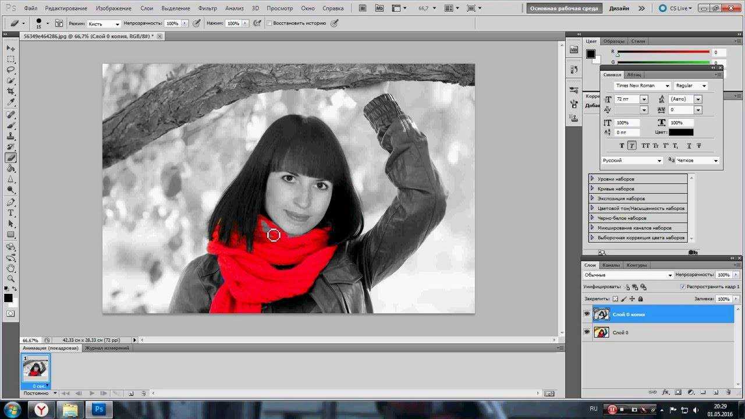Click the red R color slider
This screenshot has height=419, width=745.
(x=663, y=52)
